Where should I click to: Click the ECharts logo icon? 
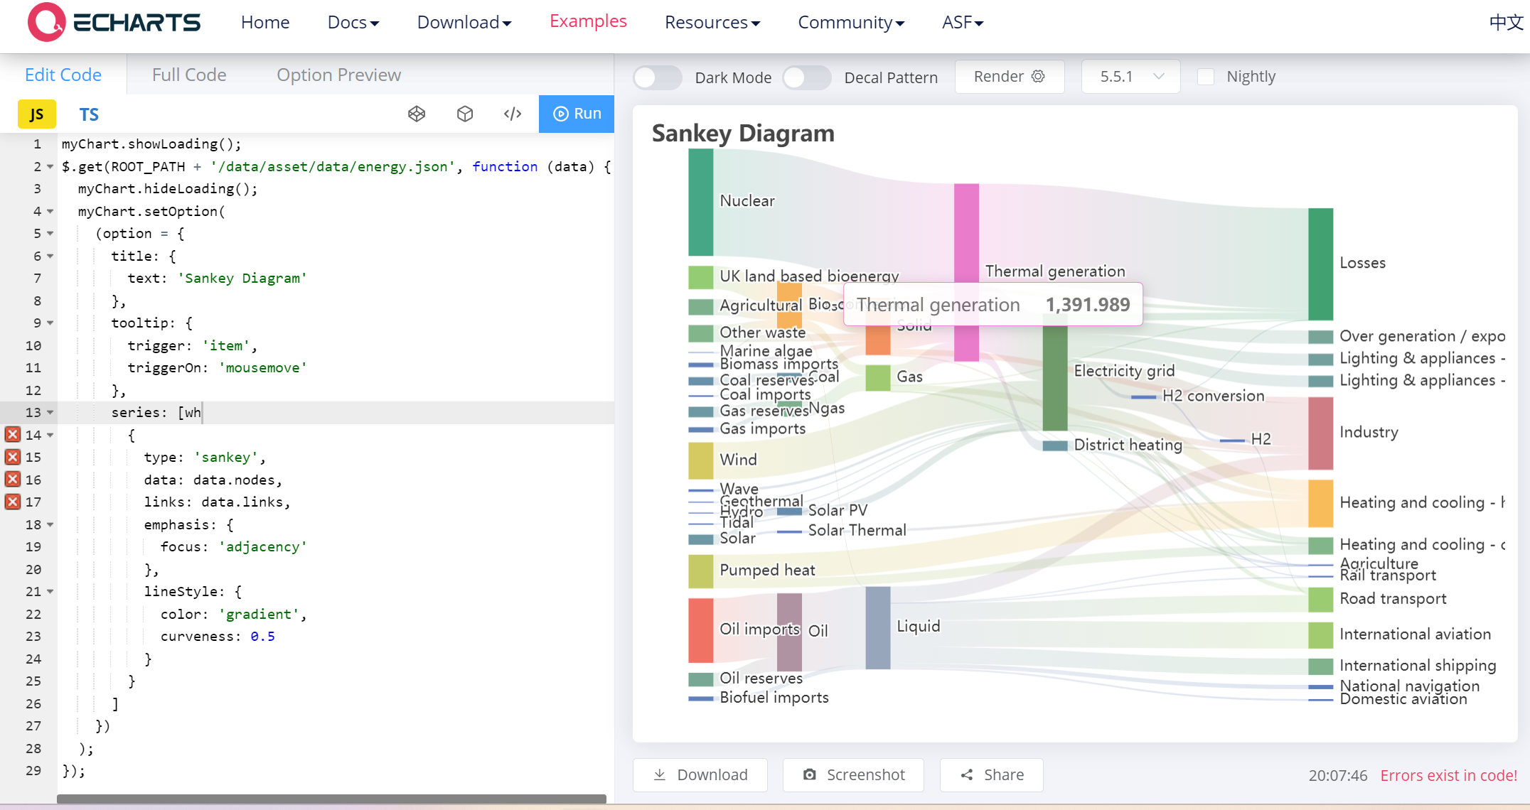46,22
